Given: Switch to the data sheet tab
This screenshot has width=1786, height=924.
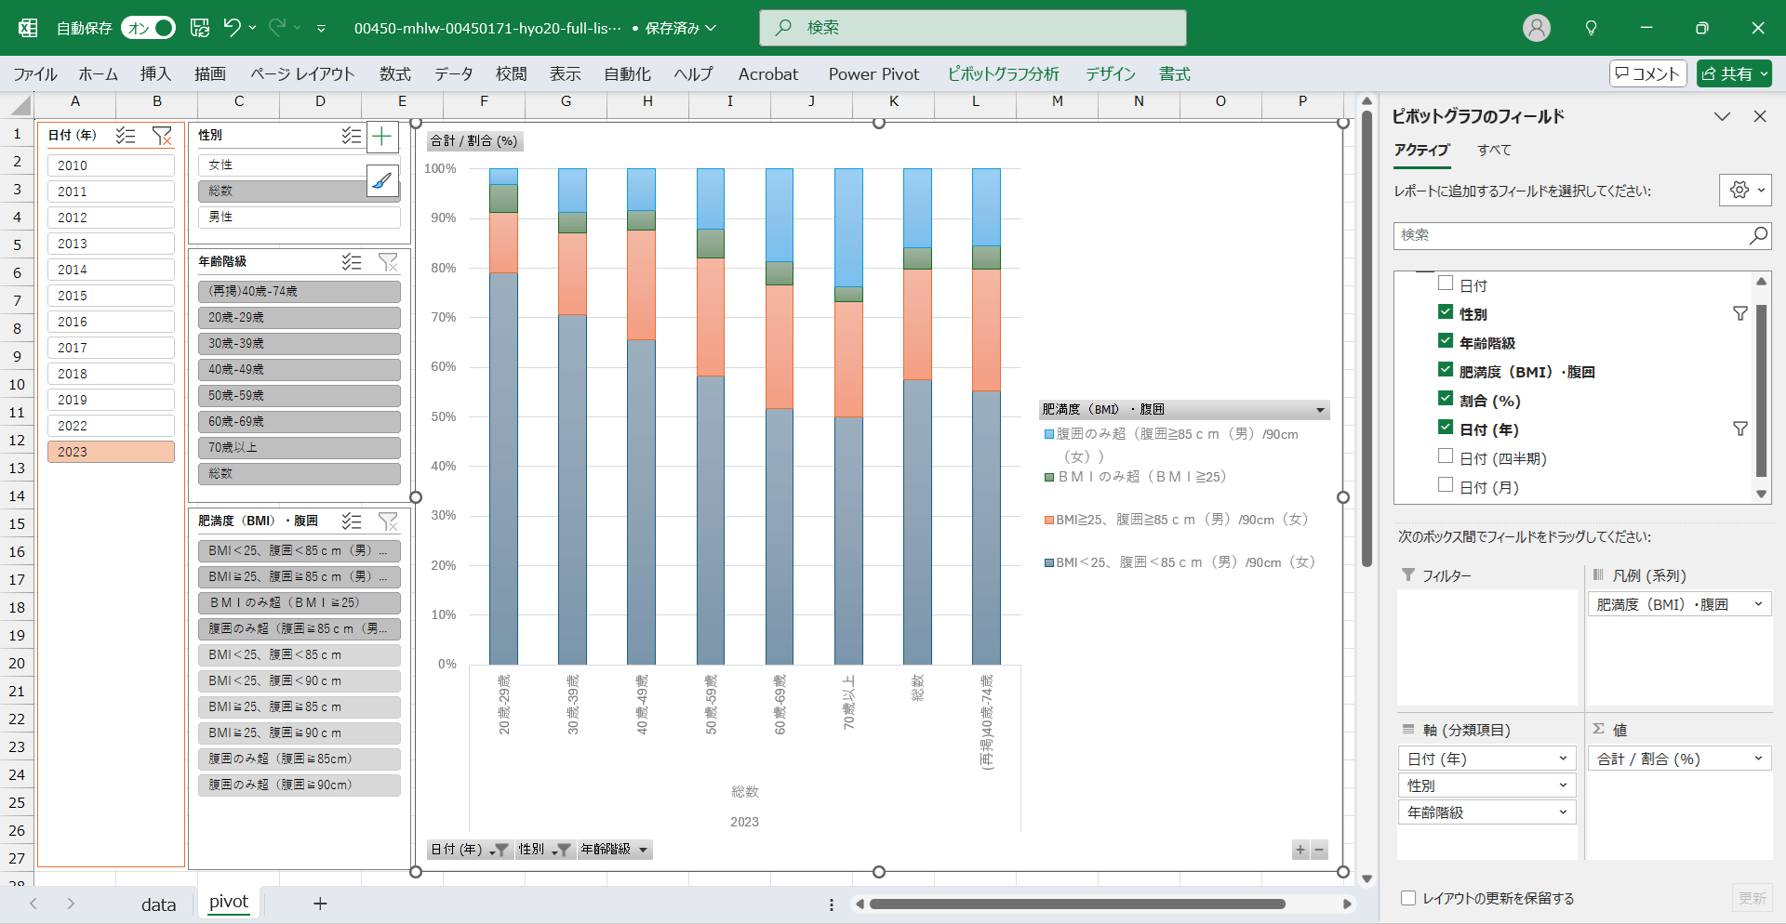Looking at the screenshot, I should pos(158,904).
